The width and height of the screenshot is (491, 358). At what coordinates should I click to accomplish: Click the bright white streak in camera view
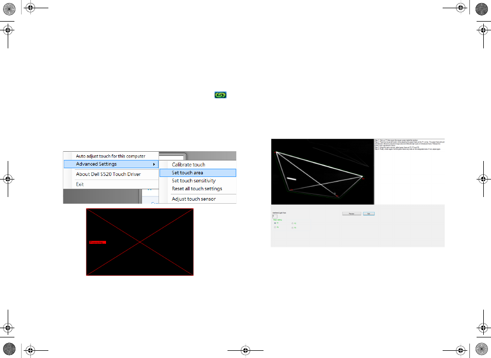(291, 178)
